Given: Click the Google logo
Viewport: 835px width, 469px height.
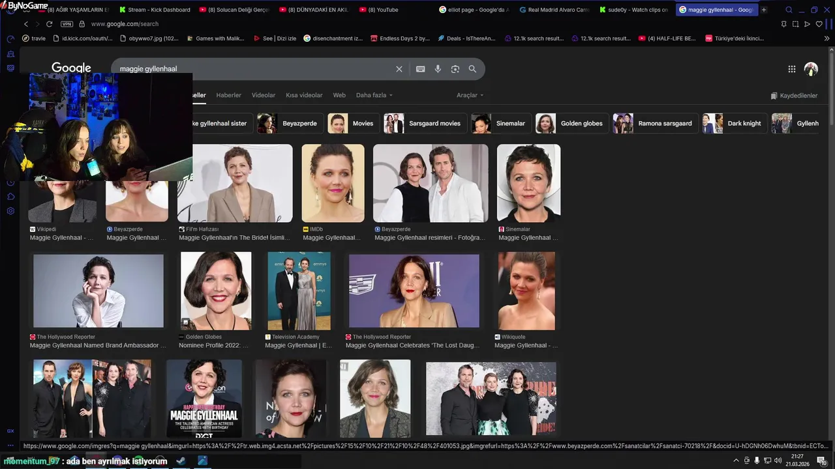Looking at the screenshot, I should coord(71,68).
